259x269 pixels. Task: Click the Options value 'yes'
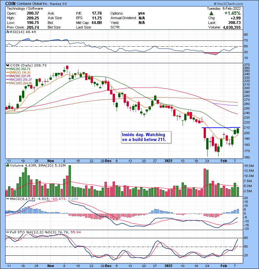pyautogui.click(x=141, y=13)
